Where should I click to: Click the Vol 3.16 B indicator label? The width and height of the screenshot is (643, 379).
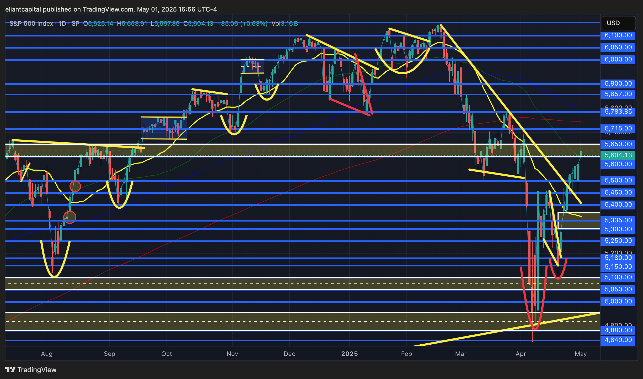[285, 24]
